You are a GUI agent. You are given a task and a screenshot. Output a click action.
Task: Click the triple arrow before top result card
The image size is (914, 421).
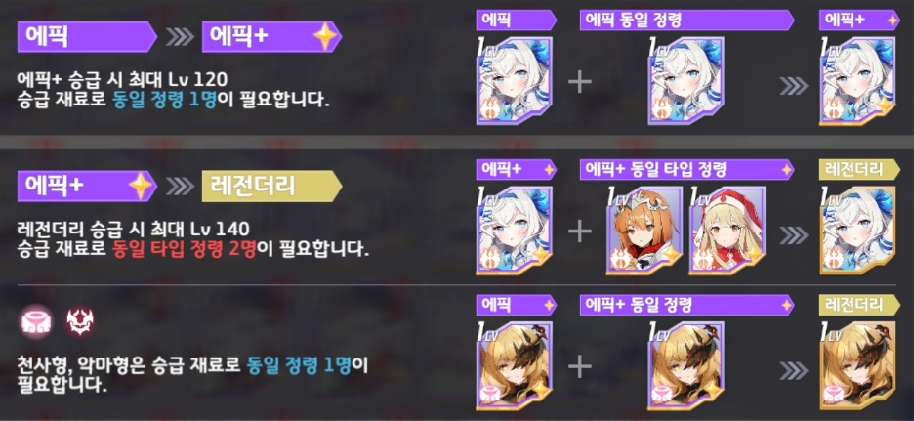coord(793,85)
